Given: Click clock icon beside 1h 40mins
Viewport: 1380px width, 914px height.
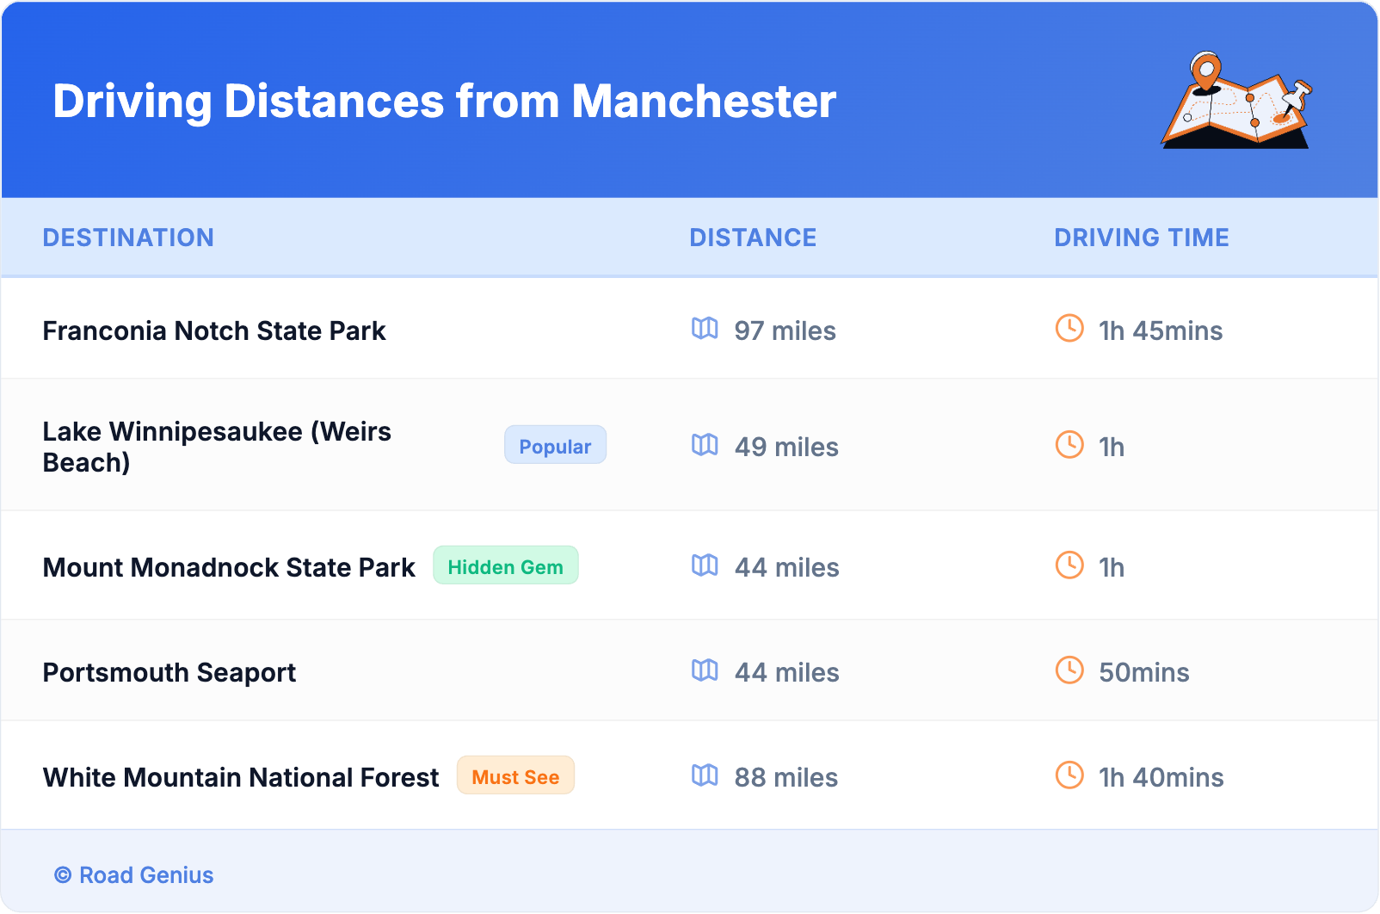Looking at the screenshot, I should pyautogui.click(x=1069, y=775).
